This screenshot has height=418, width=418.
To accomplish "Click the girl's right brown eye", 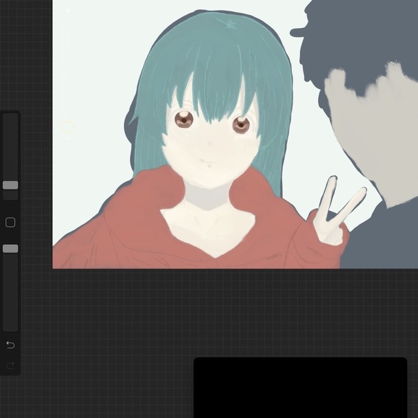I will pyautogui.click(x=241, y=124).
